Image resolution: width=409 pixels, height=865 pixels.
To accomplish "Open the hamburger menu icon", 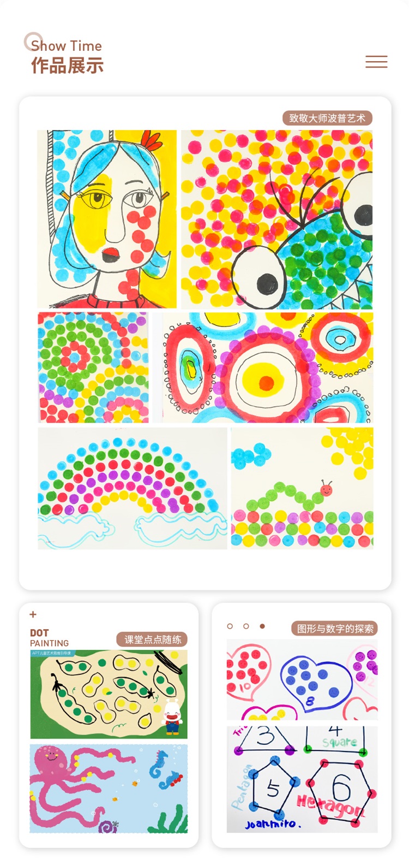I will (x=376, y=62).
